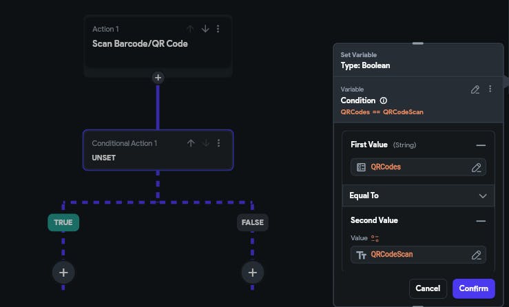Screen dimensions: 509x307
Task: Select the TRUE branch label
Action: pyautogui.click(x=63, y=222)
